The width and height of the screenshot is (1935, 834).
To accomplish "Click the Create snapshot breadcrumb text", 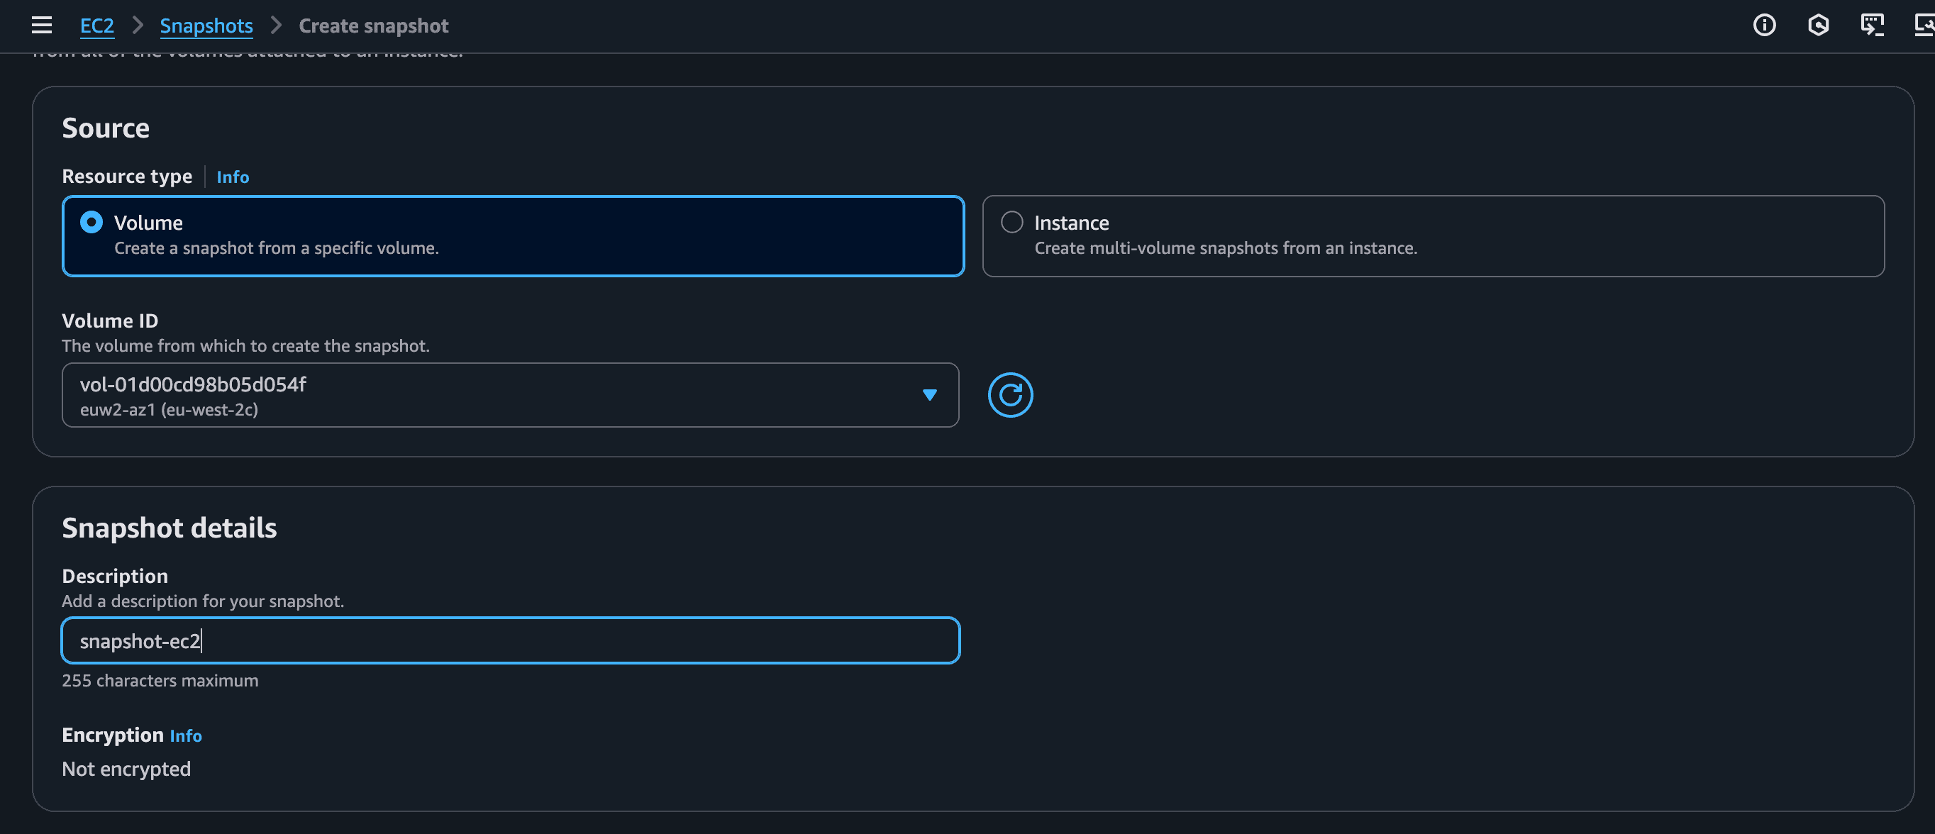I will [x=373, y=26].
